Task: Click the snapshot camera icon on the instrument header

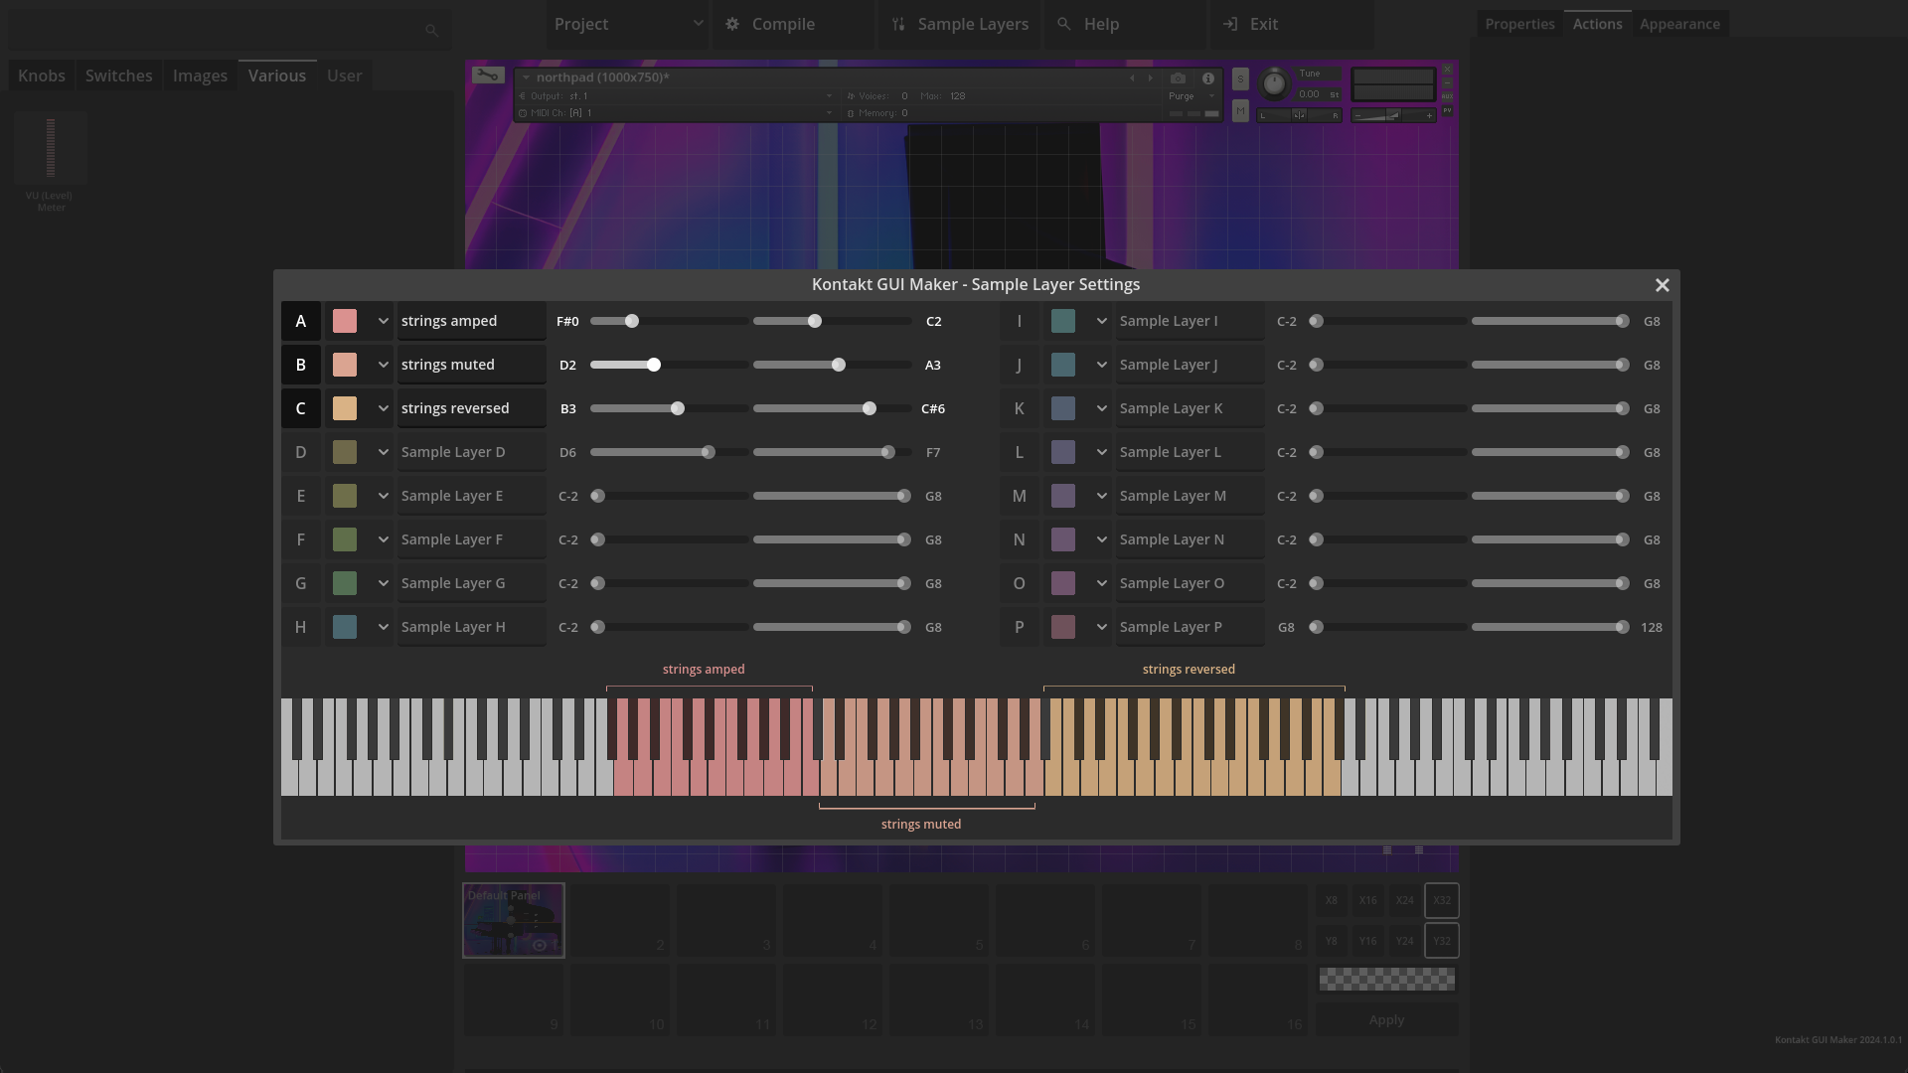Action: (1178, 78)
